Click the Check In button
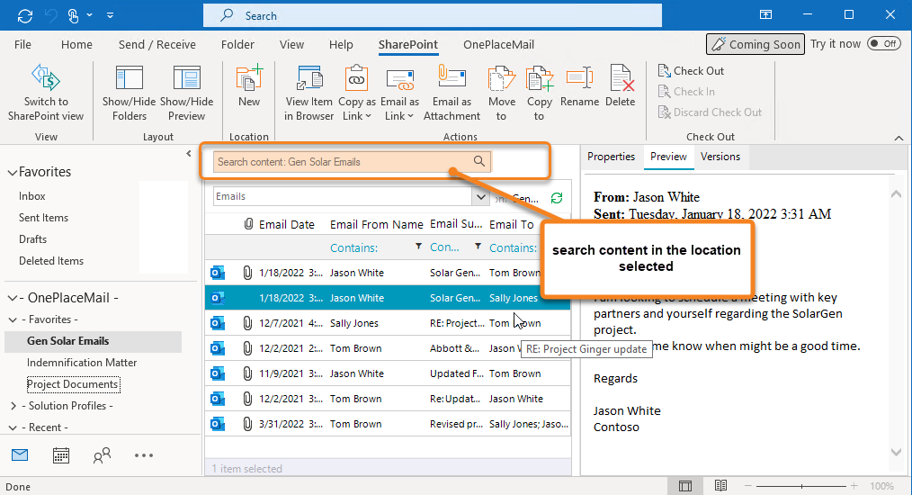The image size is (912, 495). 686,92
